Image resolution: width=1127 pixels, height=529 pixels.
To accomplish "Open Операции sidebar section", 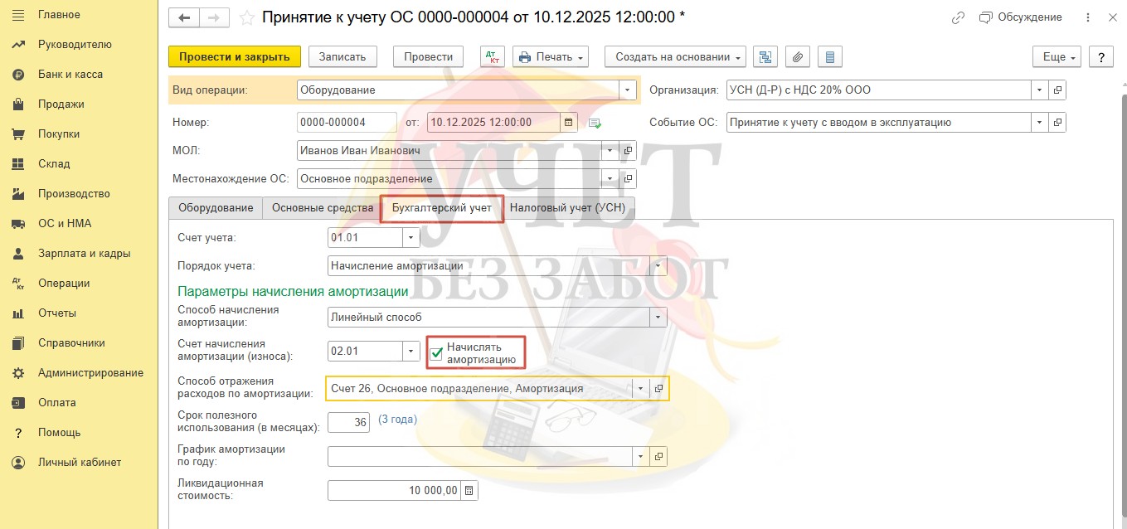I will click(64, 284).
